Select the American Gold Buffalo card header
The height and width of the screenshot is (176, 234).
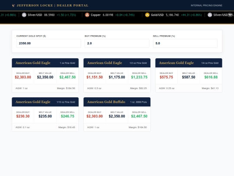pyautogui.click(x=117, y=102)
